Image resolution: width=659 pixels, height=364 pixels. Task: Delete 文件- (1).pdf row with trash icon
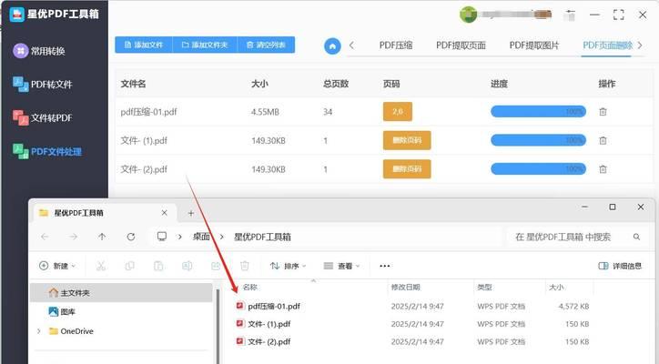click(x=603, y=140)
